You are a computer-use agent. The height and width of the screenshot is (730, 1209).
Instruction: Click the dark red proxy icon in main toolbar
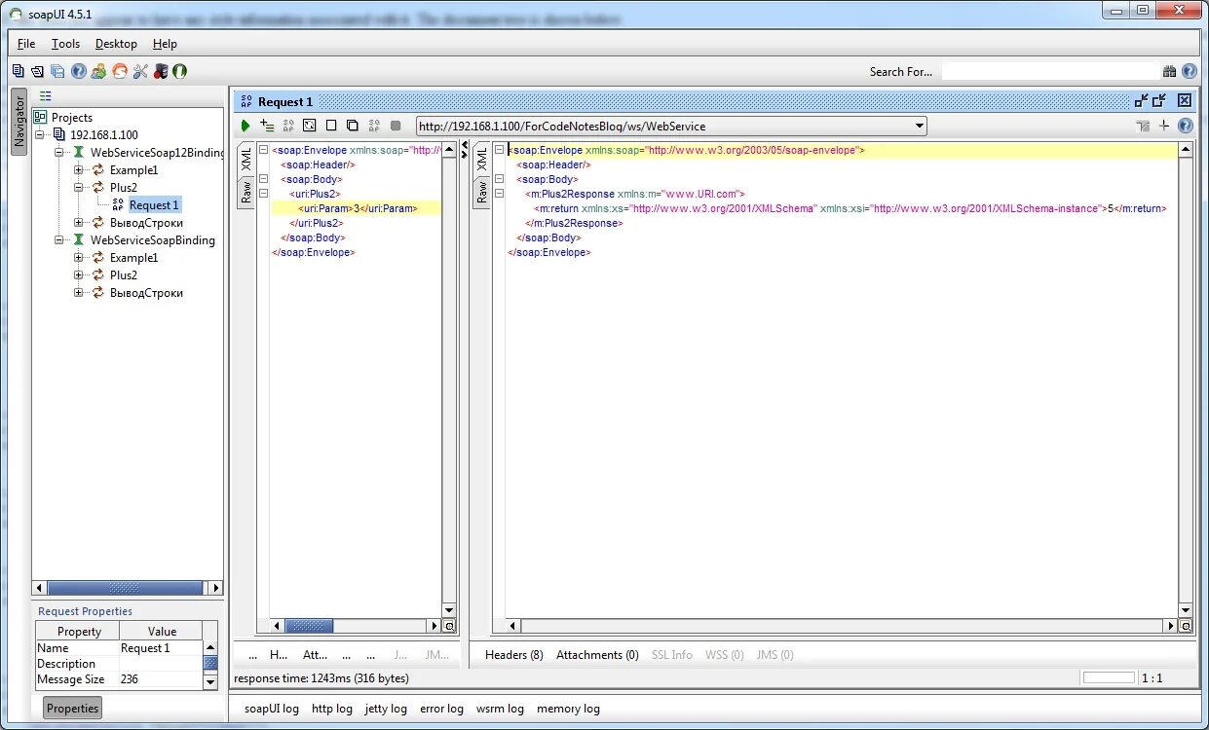coord(161,71)
